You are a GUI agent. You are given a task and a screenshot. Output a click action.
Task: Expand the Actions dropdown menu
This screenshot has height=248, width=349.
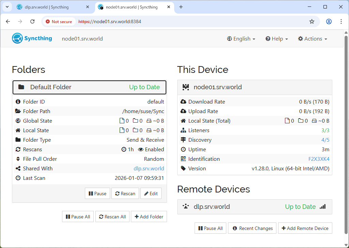click(x=312, y=39)
